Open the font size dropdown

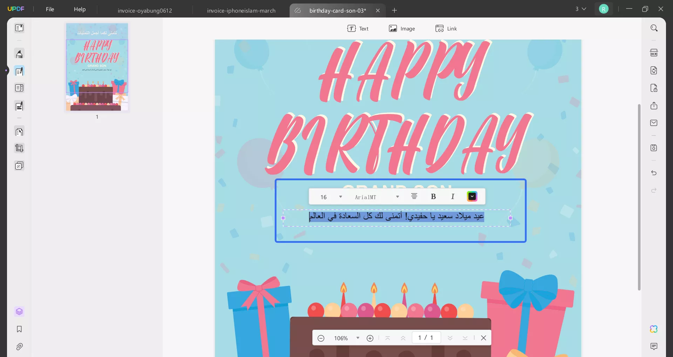[x=340, y=197]
